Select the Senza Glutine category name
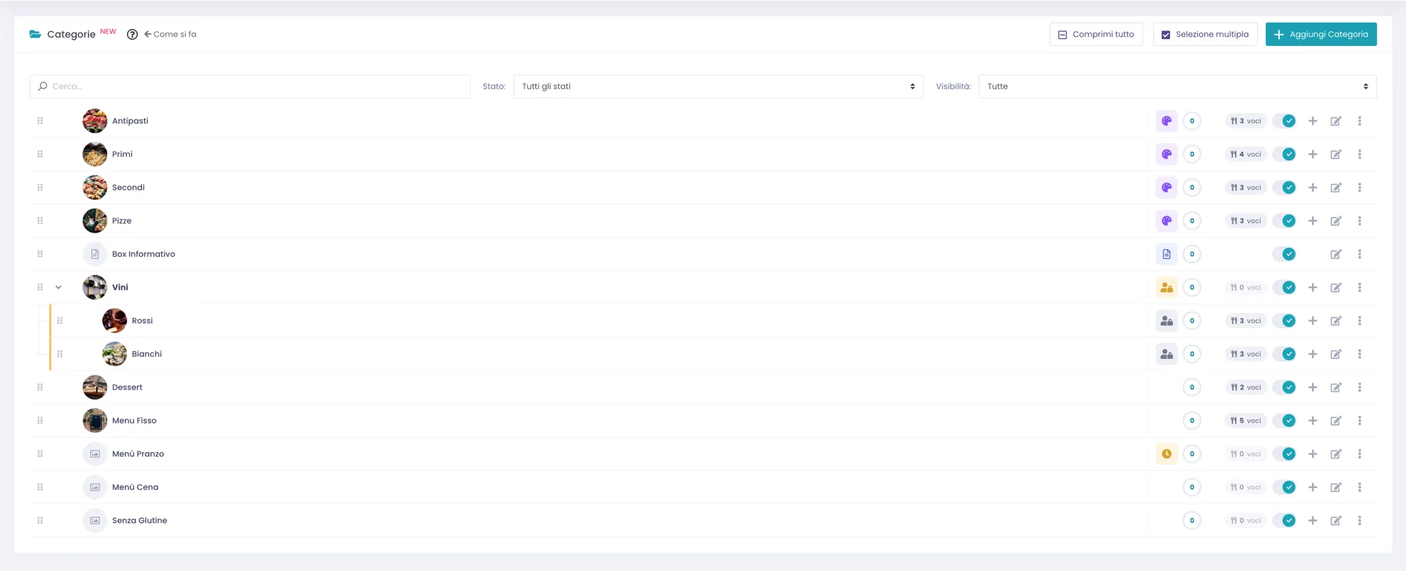 (x=139, y=520)
